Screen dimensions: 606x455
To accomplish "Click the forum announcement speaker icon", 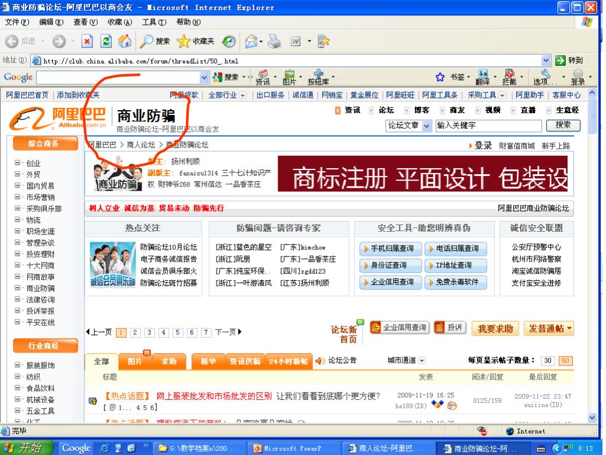I will (x=320, y=361).
